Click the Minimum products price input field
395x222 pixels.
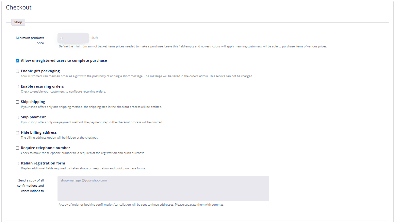point(73,38)
